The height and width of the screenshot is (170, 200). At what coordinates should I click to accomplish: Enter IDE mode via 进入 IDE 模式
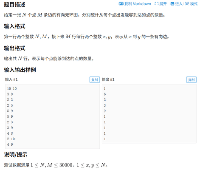tap(184, 4)
